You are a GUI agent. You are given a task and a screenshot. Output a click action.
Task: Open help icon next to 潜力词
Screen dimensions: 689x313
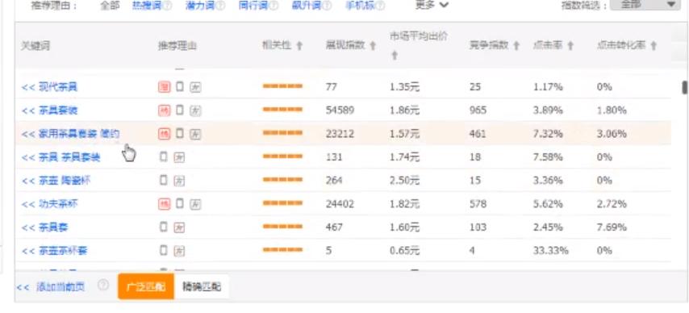point(221,6)
